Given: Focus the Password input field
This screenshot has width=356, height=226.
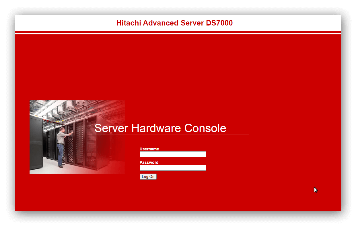Looking at the screenshot, I should (x=173, y=168).
